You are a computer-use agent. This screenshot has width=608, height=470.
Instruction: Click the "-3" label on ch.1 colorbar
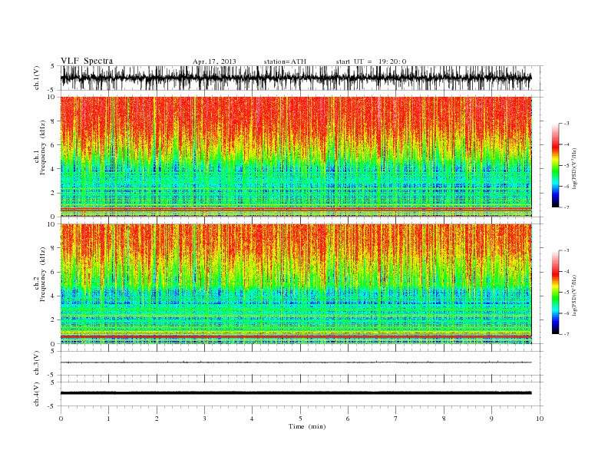point(566,124)
